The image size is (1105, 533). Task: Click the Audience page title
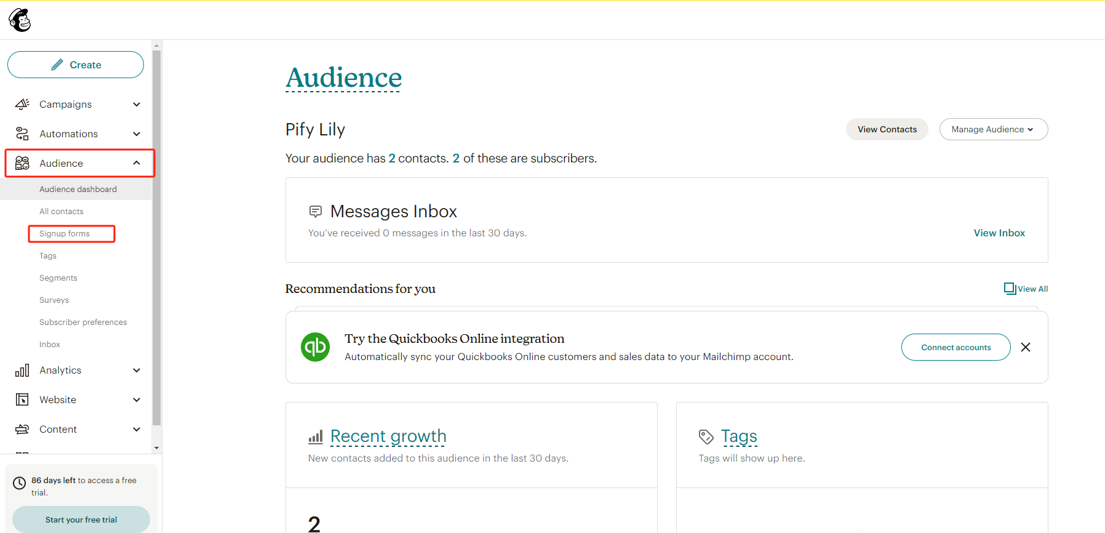(x=343, y=78)
